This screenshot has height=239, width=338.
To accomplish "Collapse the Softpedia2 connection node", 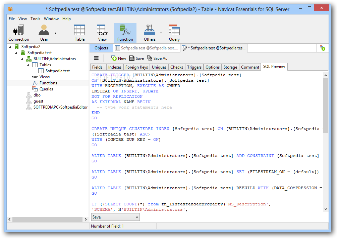I will (x=10, y=47).
